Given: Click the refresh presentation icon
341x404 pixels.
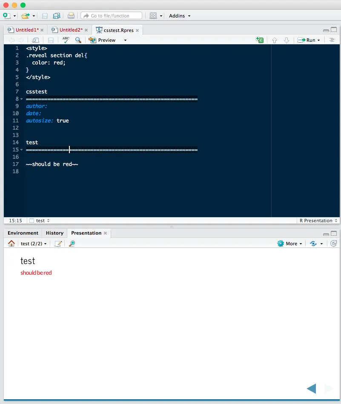Looking at the screenshot, I should pos(333,244).
